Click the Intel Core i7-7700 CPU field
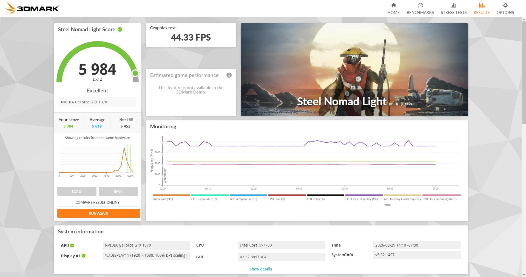The width and height of the screenshot is (526, 277). pos(282,245)
